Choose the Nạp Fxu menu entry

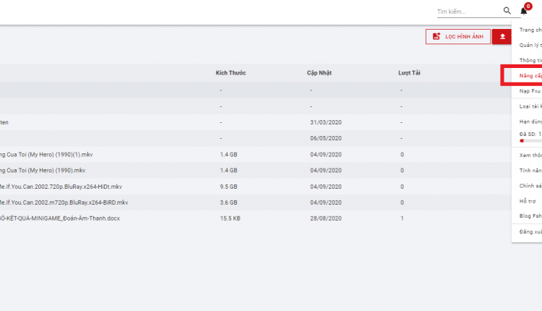click(530, 91)
